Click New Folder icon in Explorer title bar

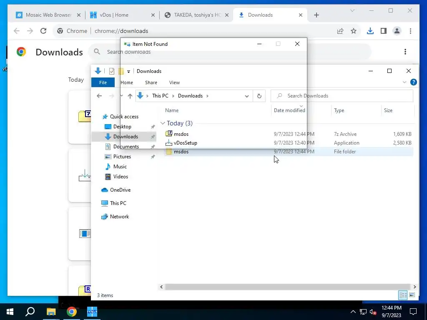[x=121, y=71]
